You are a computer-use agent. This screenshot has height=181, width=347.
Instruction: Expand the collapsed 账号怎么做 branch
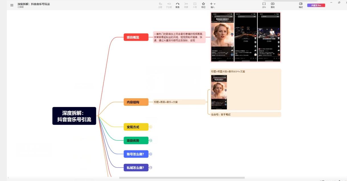pyautogui.click(x=151, y=154)
